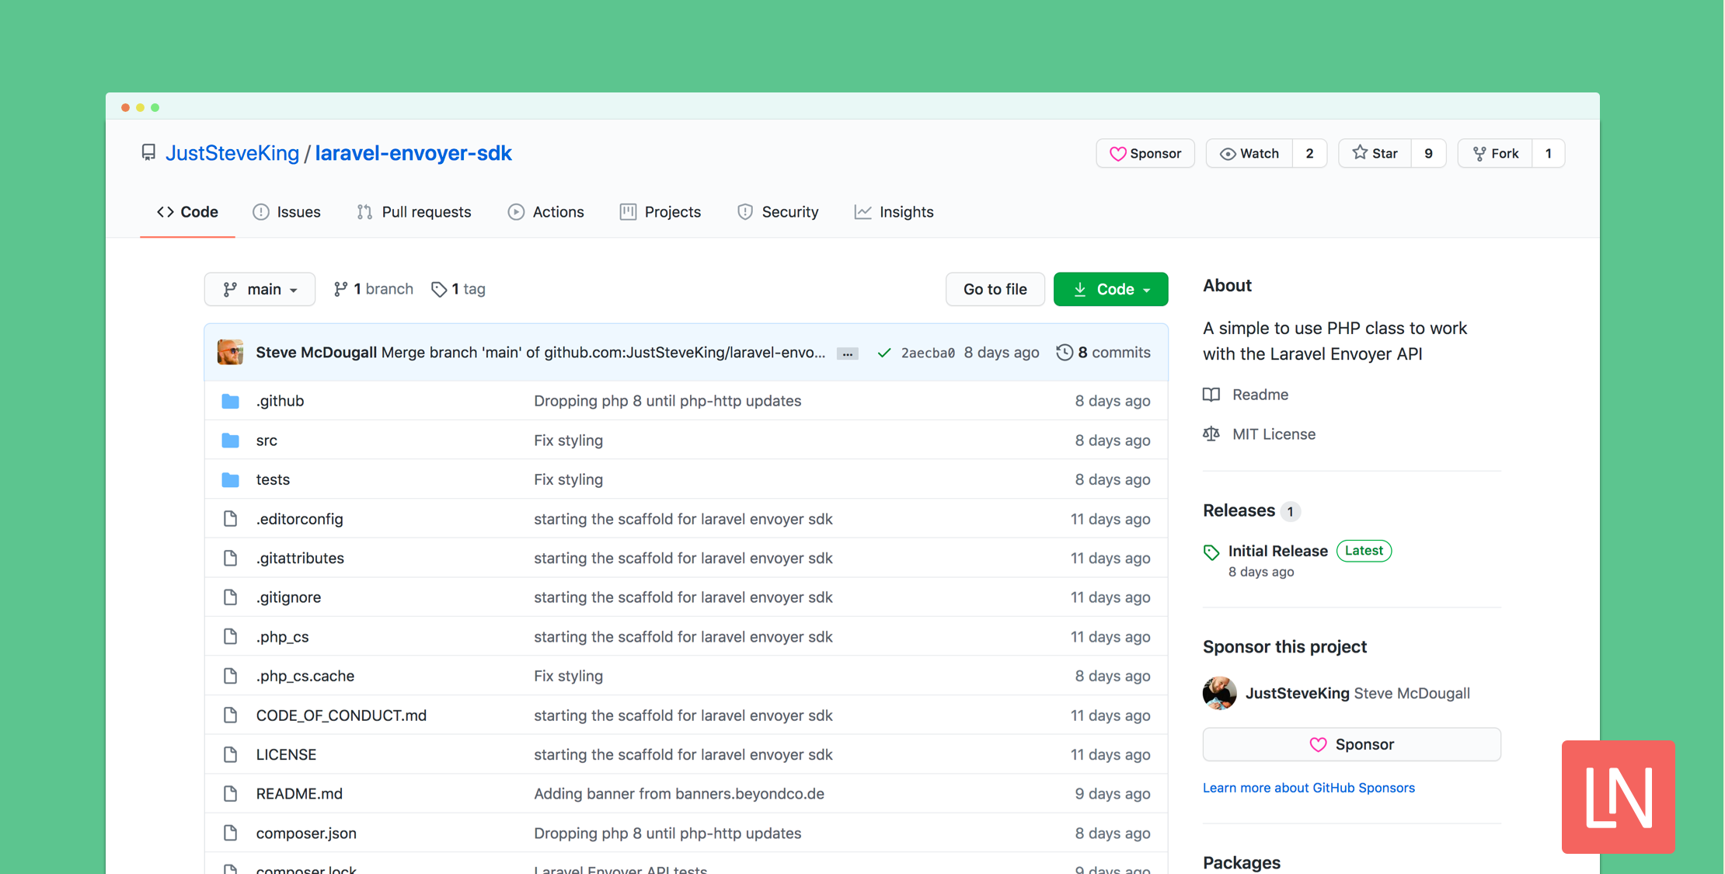This screenshot has width=1725, height=874.
Task: Click the MIT License scales icon
Action: click(1211, 434)
